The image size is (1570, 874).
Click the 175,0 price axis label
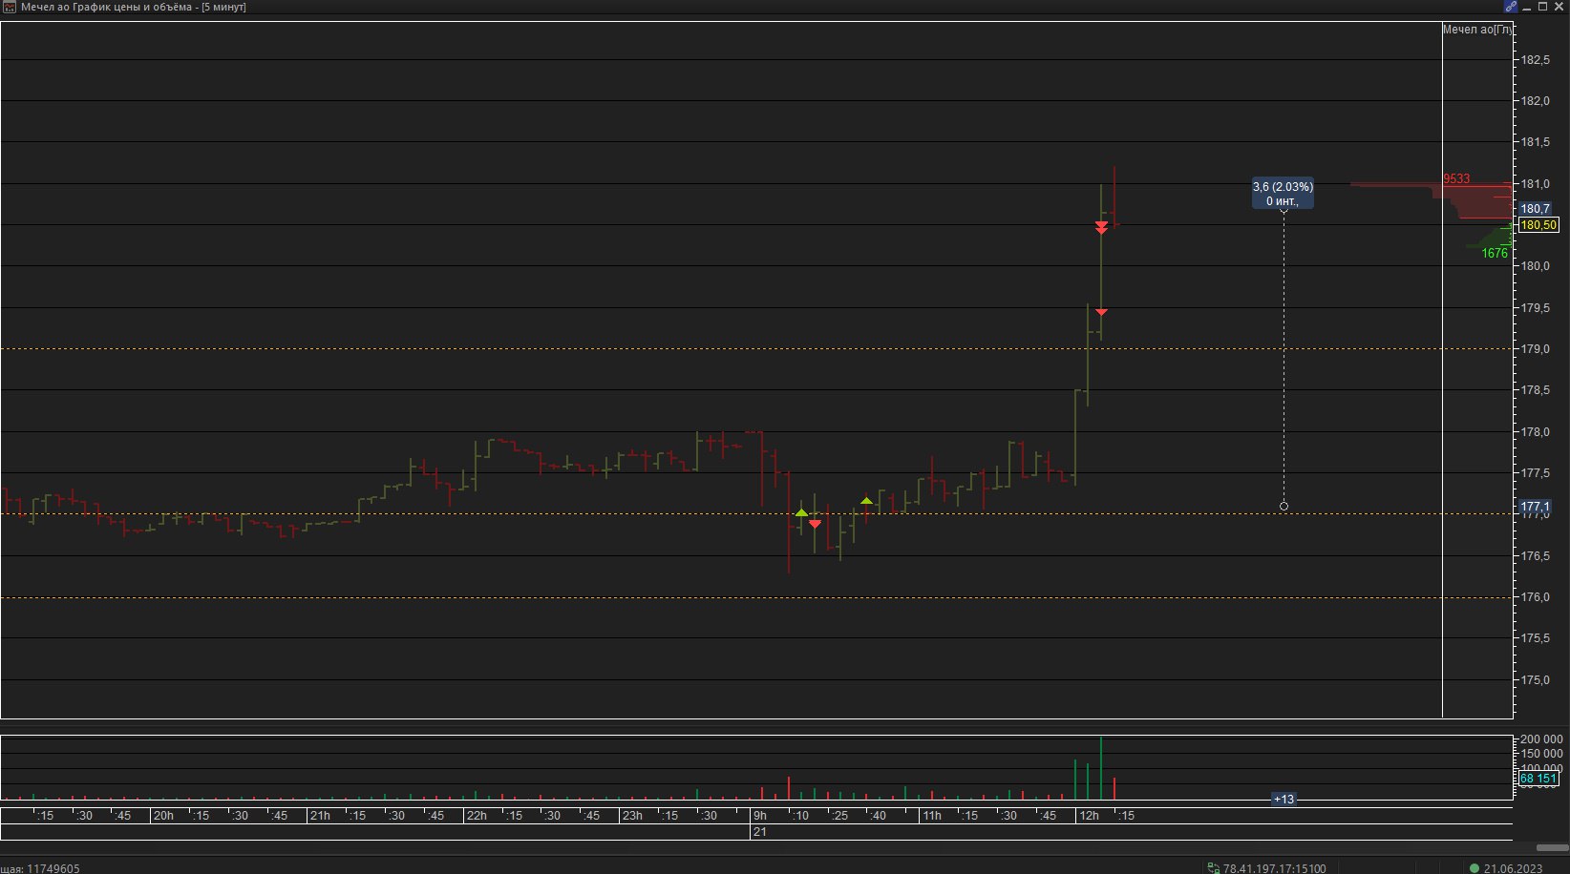(x=1535, y=680)
